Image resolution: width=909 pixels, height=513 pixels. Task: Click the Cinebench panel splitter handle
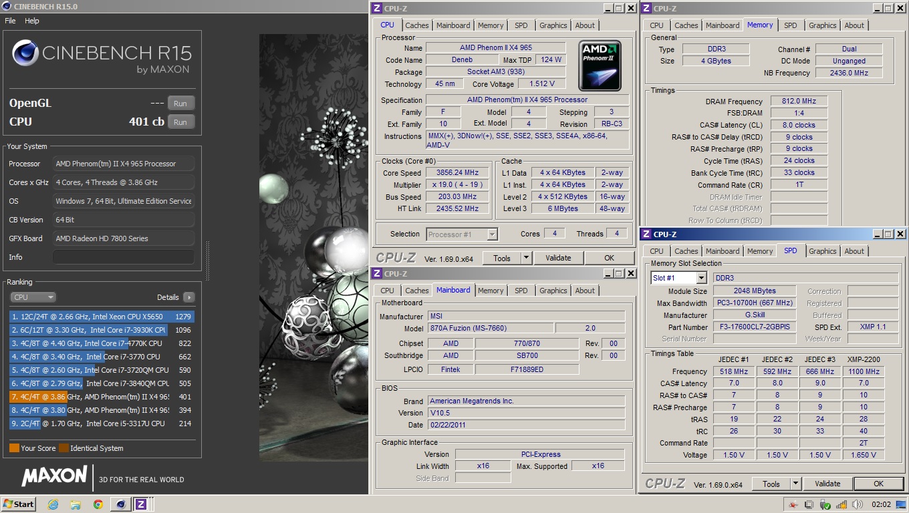[207, 261]
